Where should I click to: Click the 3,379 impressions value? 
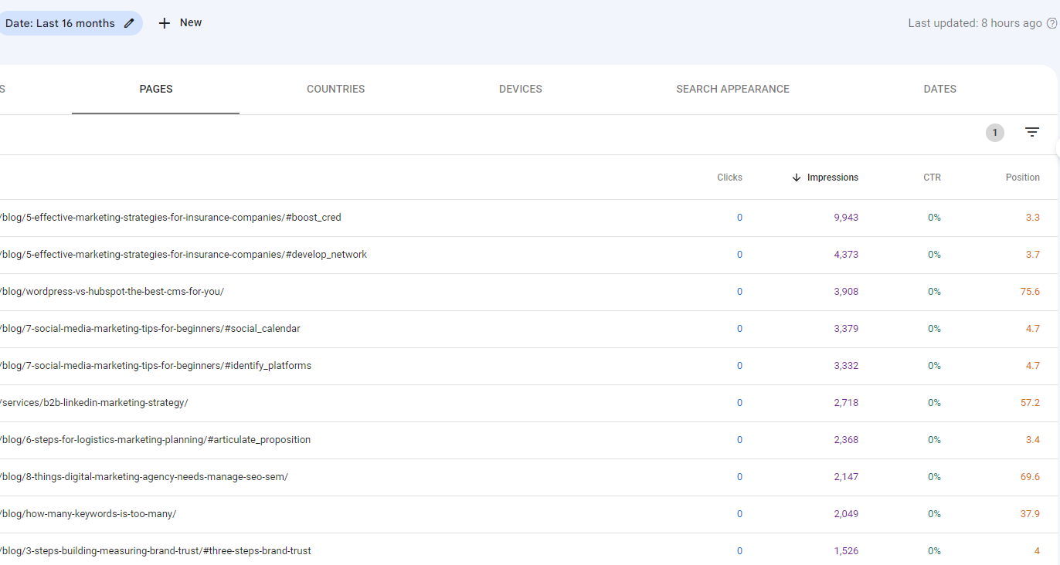846,329
